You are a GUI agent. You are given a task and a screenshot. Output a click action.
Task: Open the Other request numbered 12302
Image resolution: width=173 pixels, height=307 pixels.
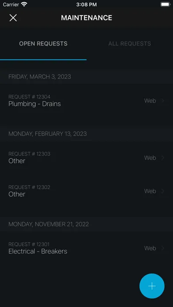click(x=86, y=191)
